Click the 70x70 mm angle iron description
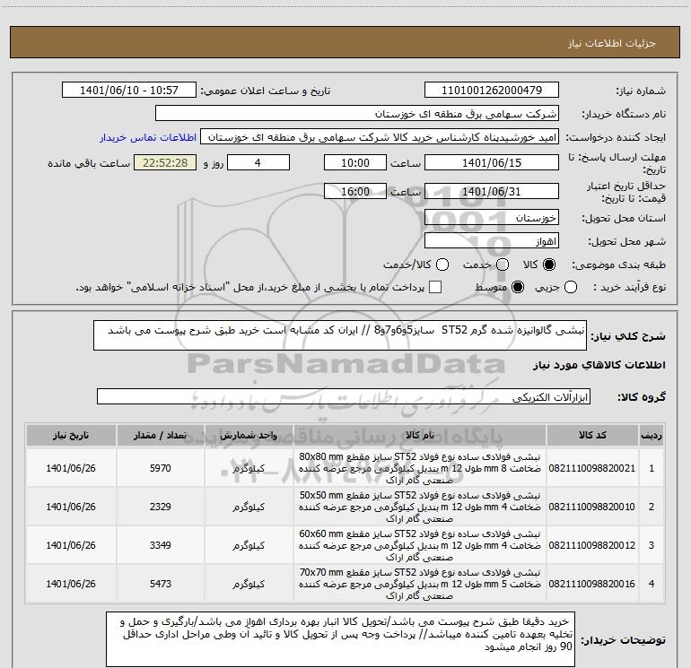This screenshot has width=691, height=668. (x=420, y=584)
